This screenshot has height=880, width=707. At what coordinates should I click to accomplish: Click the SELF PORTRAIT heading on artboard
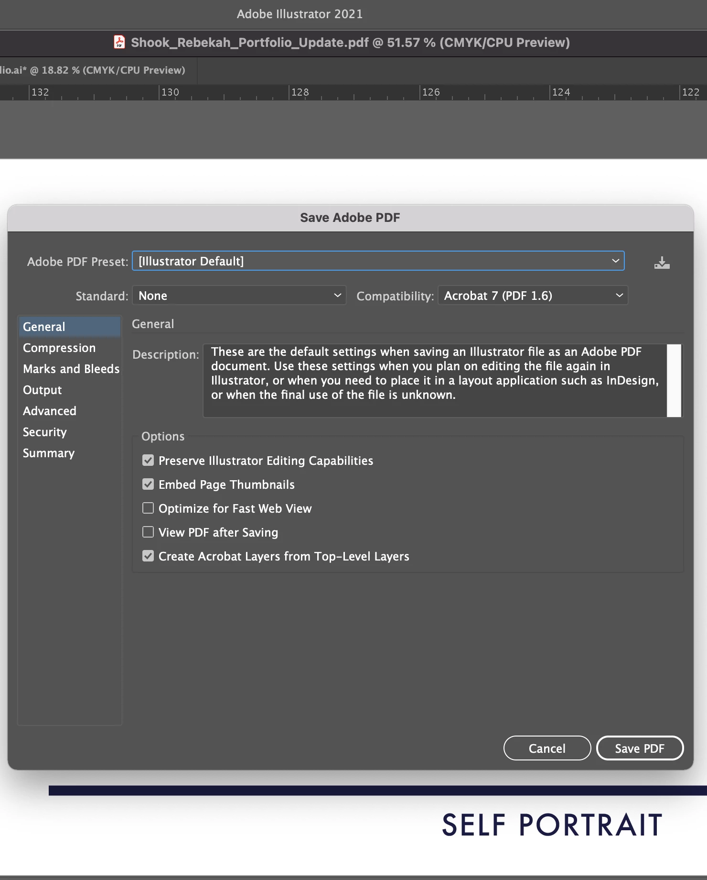point(552,825)
